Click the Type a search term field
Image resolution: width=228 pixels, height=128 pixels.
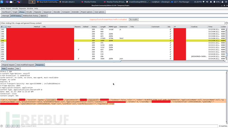point(119,126)
